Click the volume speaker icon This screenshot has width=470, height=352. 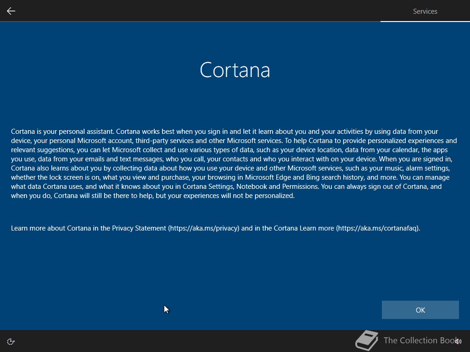point(459,341)
